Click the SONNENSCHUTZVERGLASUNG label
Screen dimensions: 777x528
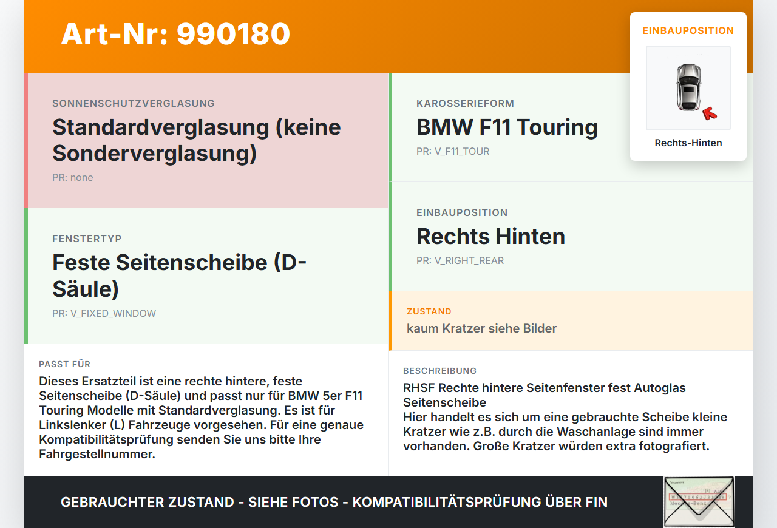click(x=134, y=104)
